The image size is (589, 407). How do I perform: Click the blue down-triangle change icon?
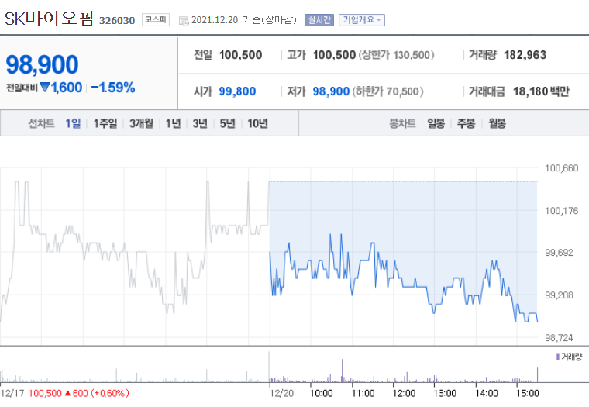(x=45, y=88)
